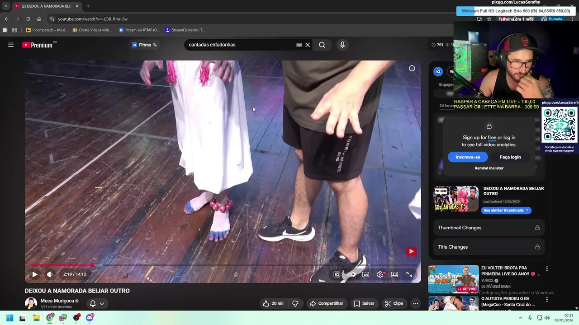Viewport: 579px width, 325px height.
Task: Select the DEIXOU A NAMORADA browser tab
Action: [x=47, y=6]
